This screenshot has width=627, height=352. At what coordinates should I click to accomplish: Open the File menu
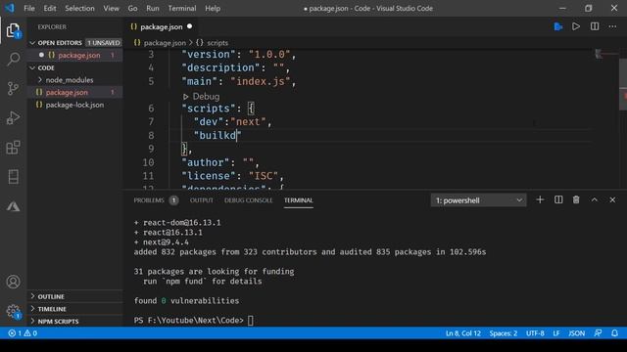click(29, 8)
